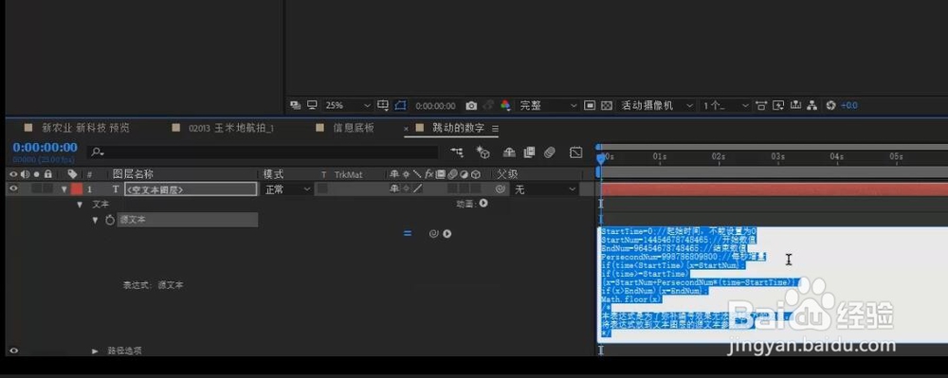Image resolution: width=948 pixels, height=378 pixels.
Task: Toggle layer 1 preserve transparency box
Action: pos(322,189)
